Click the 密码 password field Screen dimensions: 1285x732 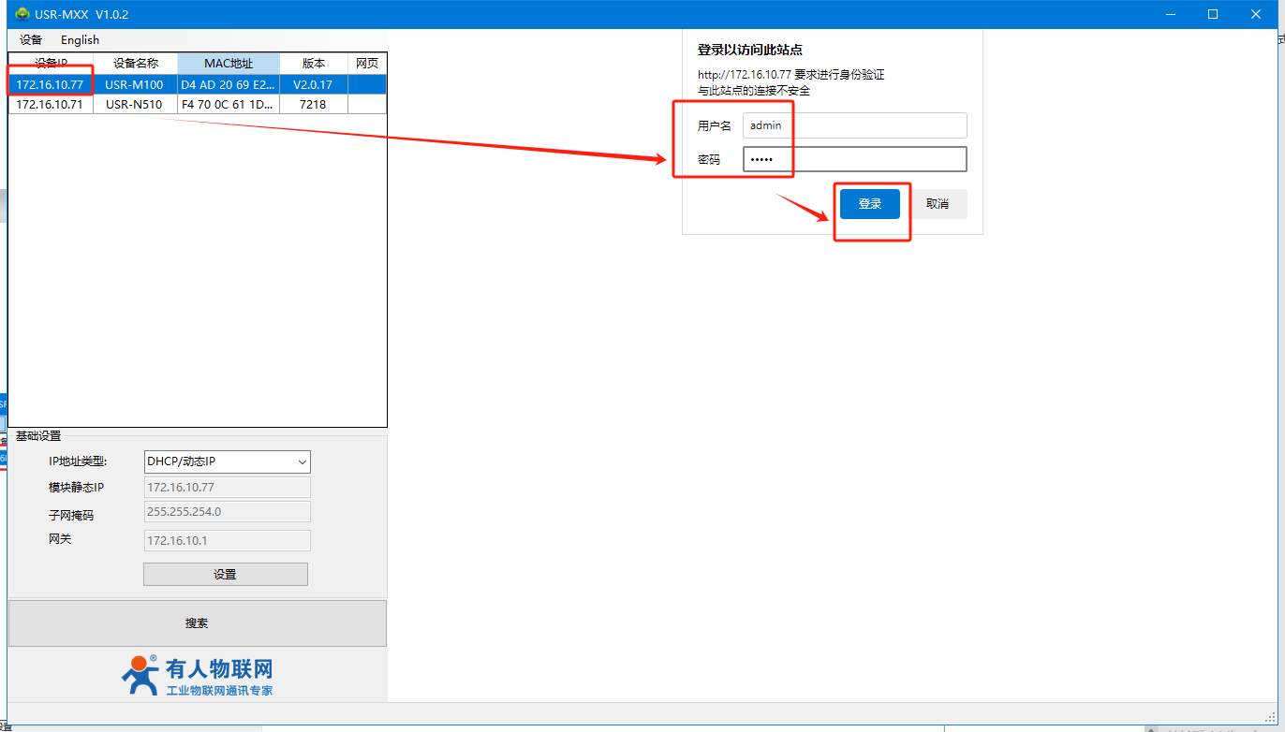pos(854,159)
